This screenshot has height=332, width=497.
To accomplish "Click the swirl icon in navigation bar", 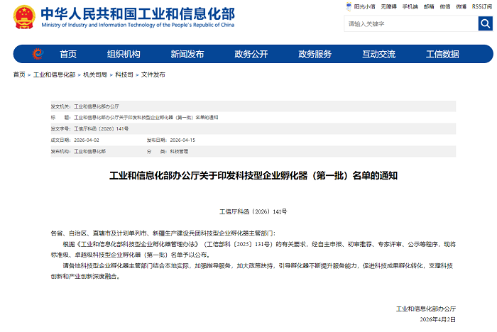I will point(38,54).
